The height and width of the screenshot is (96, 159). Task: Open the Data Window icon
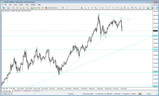click(x=17, y=8)
